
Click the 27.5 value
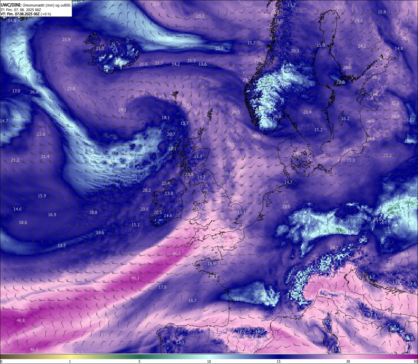[347, 151]
